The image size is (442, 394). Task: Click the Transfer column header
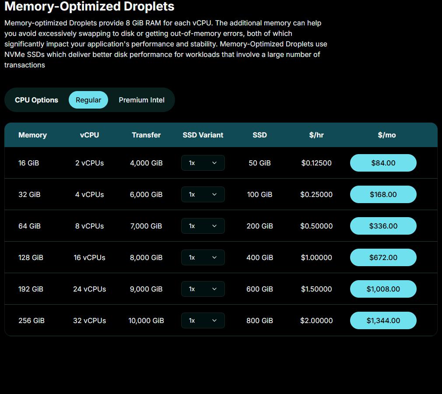click(146, 135)
